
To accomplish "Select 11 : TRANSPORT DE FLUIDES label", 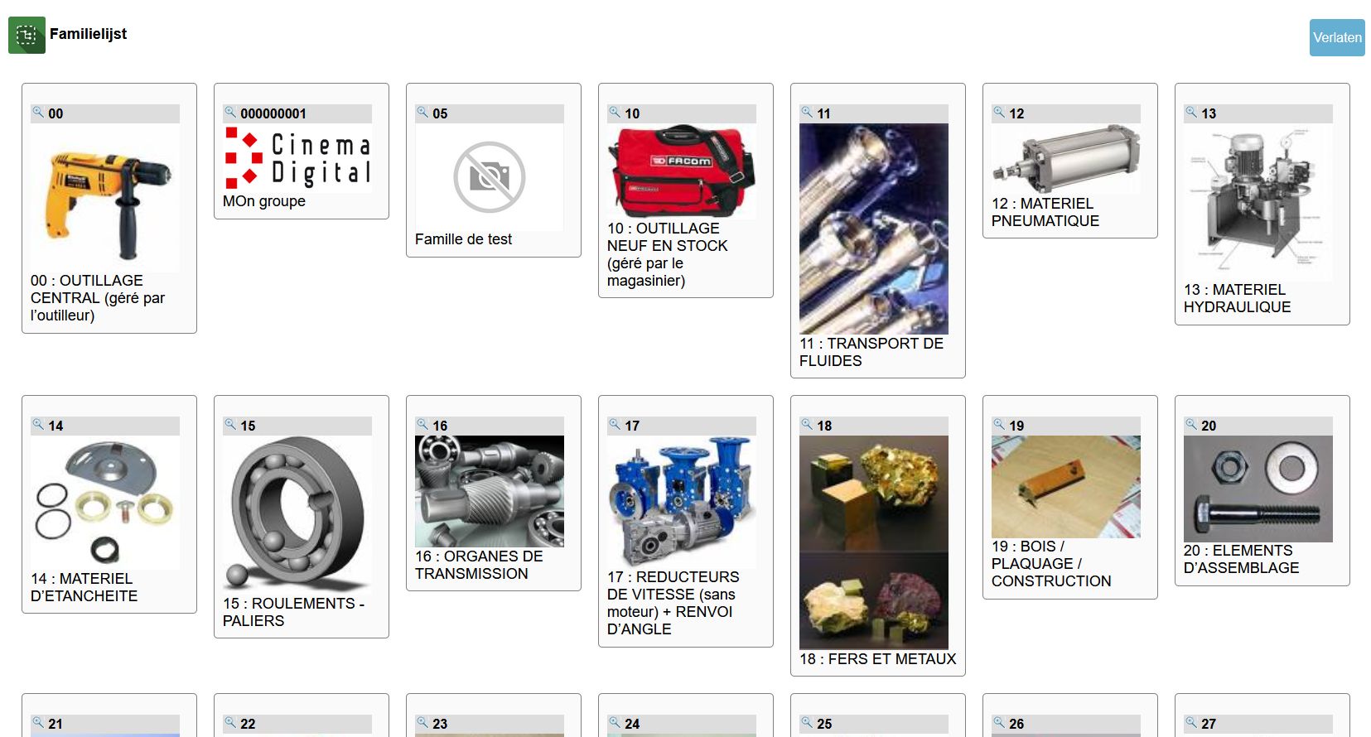I will (871, 352).
